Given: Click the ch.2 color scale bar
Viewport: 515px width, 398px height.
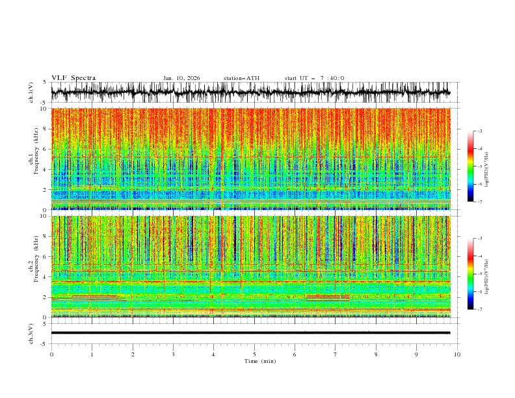Looking at the screenshot, I should [470, 274].
